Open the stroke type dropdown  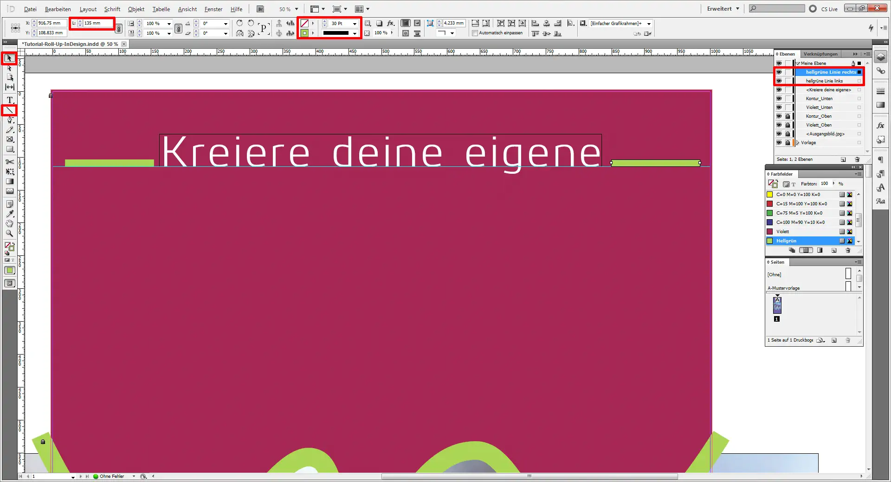click(355, 33)
